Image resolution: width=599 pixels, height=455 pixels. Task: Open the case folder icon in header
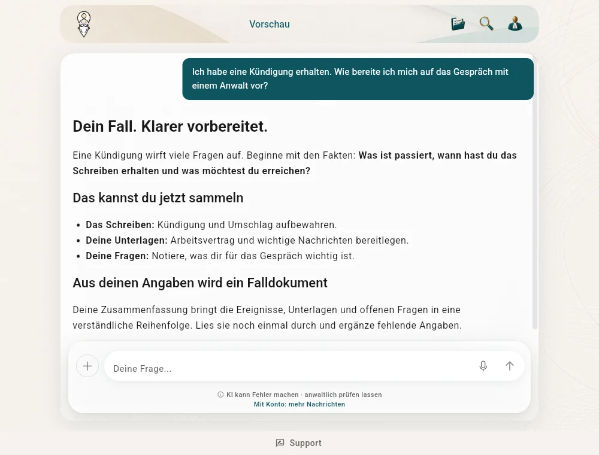tap(458, 24)
